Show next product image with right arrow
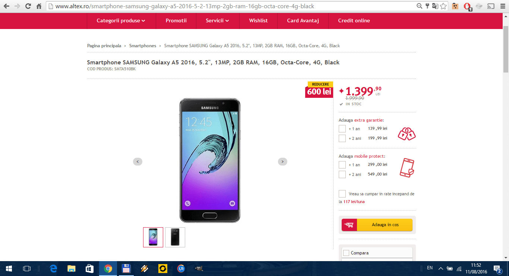This screenshot has width=509, height=276. point(282,161)
